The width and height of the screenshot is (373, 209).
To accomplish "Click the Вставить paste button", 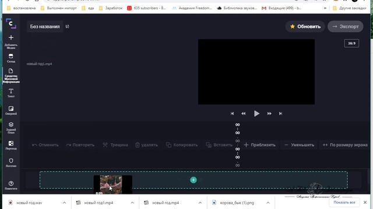I will 219,145.
